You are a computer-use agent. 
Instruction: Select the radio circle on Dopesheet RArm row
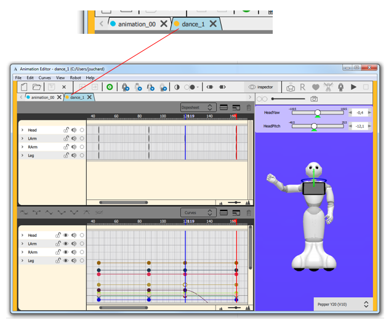pyautogui.click(x=82, y=147)
